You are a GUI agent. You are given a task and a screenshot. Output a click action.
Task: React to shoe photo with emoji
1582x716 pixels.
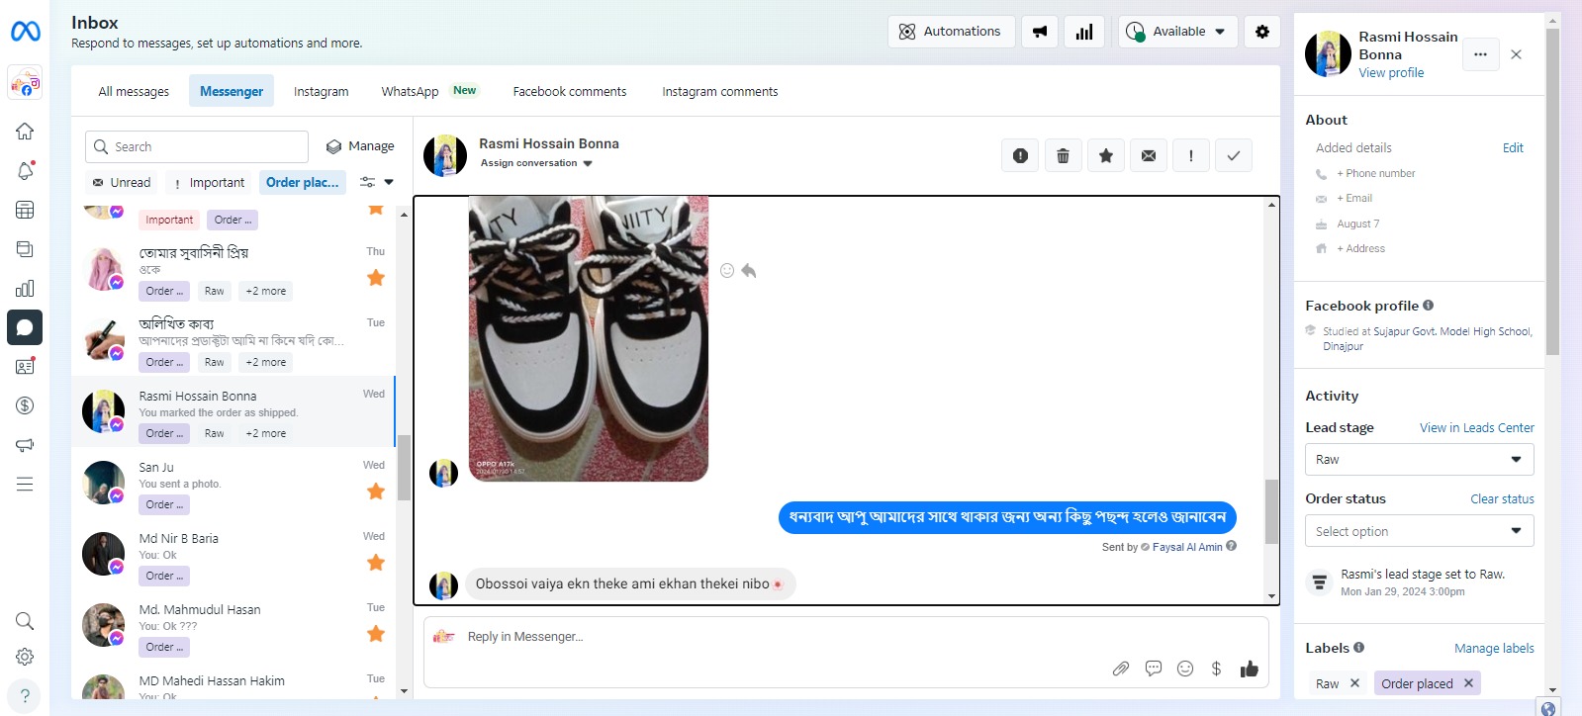[727, 271]
